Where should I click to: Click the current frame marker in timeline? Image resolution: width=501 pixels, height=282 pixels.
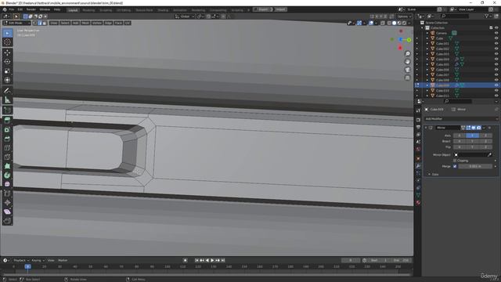28,266
